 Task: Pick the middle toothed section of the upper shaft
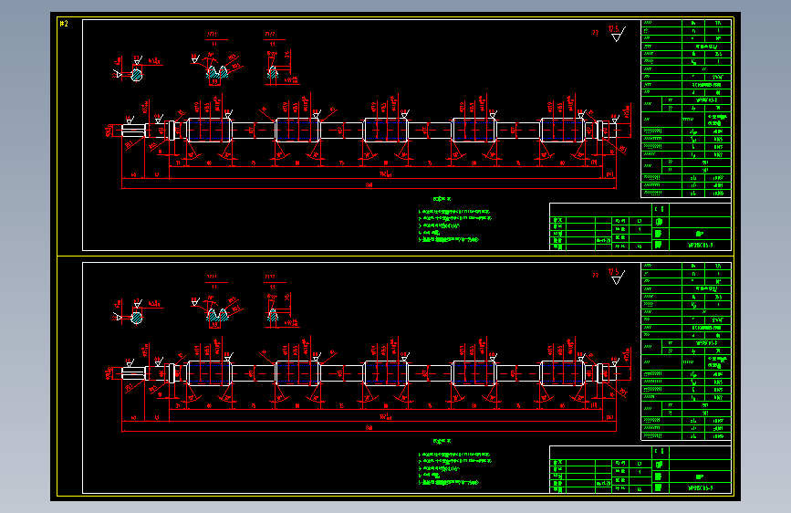385,131
